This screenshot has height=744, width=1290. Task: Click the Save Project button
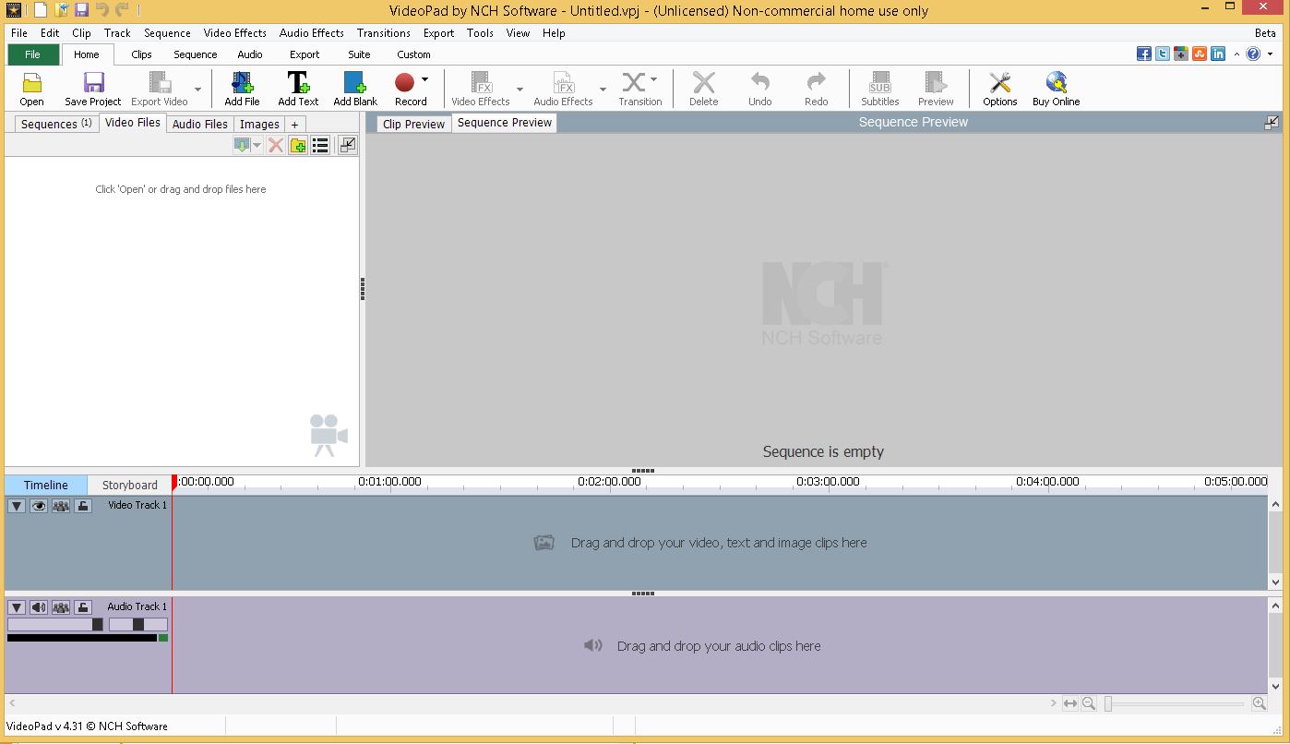(91, 88)
